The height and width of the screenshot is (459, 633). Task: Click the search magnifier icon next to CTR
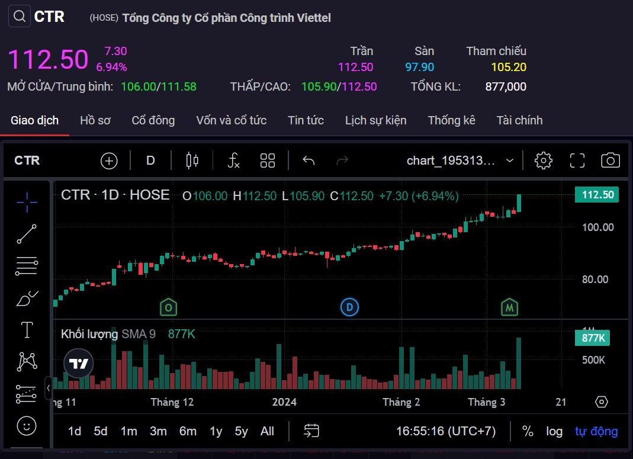[x=19, y=17]
